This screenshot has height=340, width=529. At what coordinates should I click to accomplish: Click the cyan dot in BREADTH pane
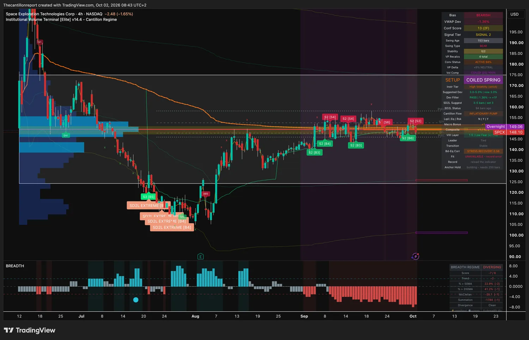click(136, 300)
